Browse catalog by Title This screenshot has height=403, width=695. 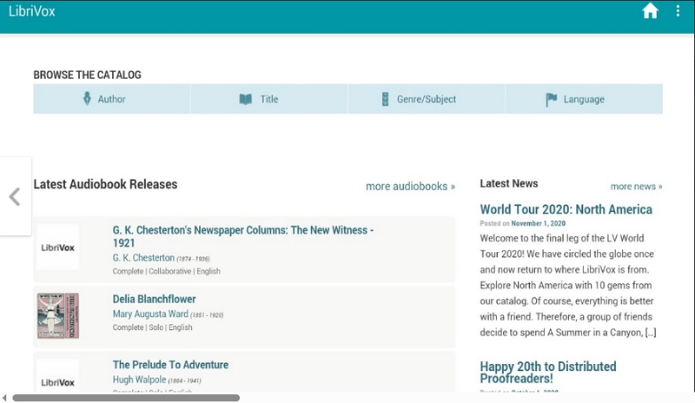tap(269, 99)
